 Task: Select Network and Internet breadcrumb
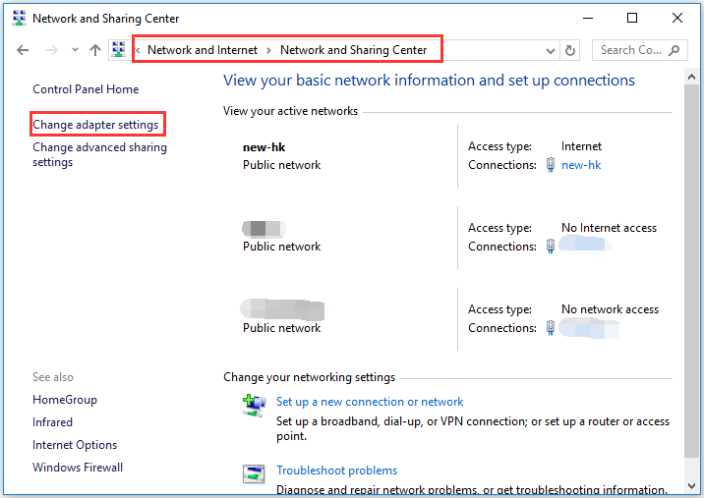point(203,50)
